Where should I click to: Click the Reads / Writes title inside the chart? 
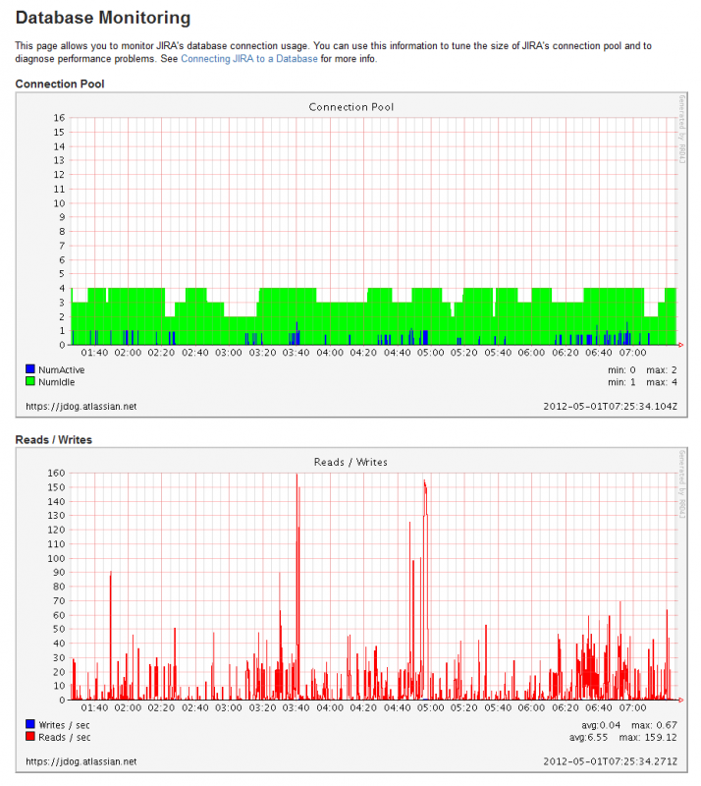pos(350,462)
